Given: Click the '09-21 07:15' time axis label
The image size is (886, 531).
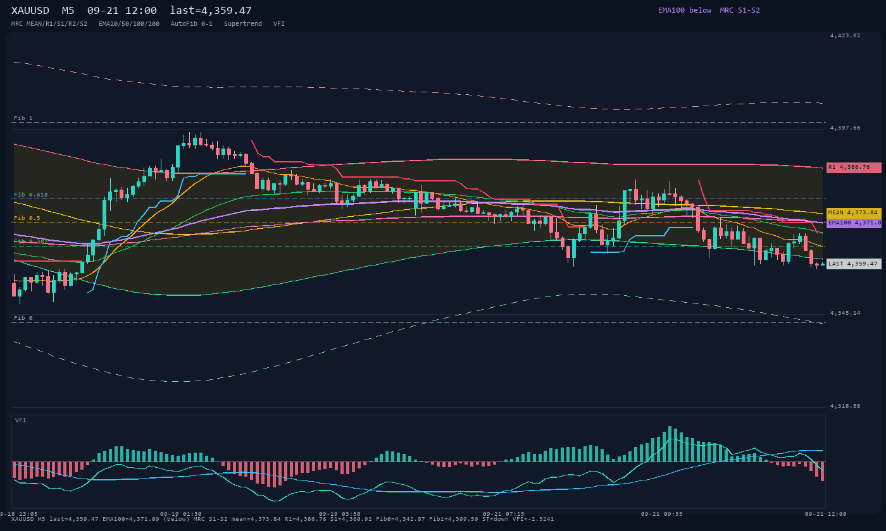Looking at the screenshot, I should [504, 514].
